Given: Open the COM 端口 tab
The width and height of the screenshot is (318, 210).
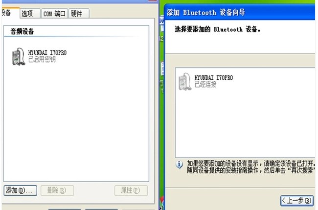Looking at the screenshot, I should pos(54,14).
